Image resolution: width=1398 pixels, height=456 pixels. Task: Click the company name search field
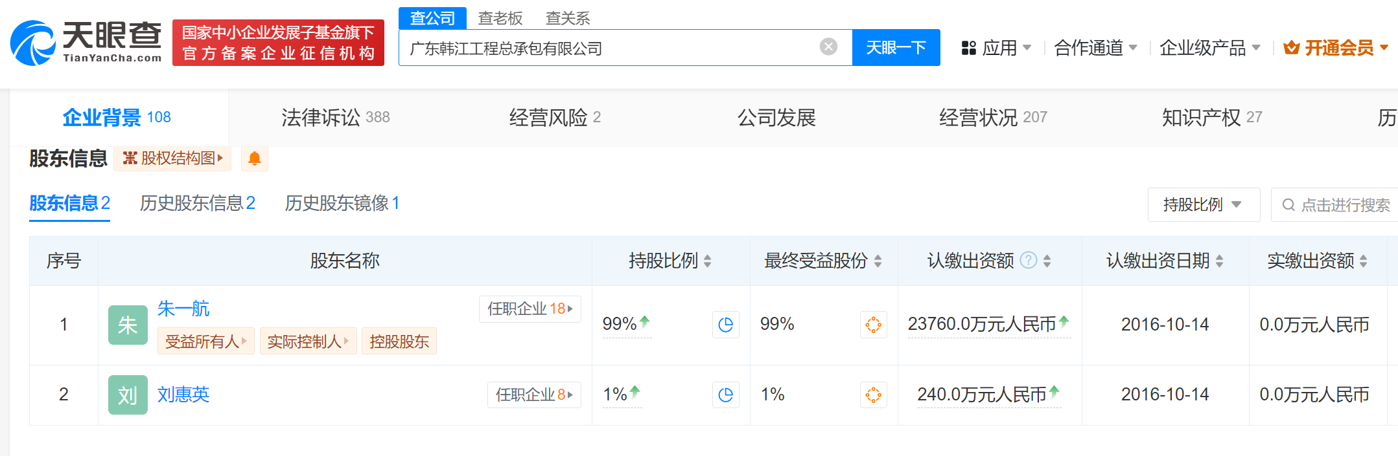coord(609,48)
